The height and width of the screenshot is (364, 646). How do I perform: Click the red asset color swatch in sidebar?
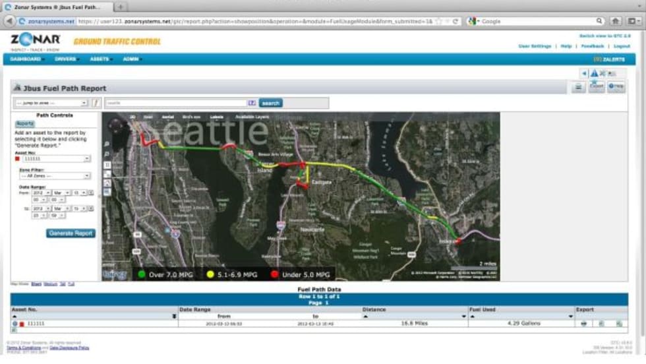pos(16,159)
